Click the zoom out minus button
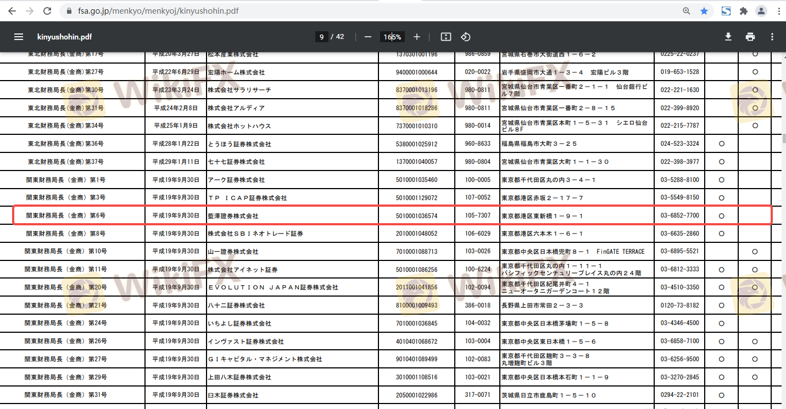The height and width of the screenshot is (409, 786). [x=367, y=37]
